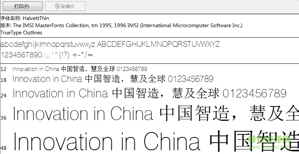Viewport: 299px width, 154px height.
Task: Click the shield icon on the install button
Action: tap(57, 6)
